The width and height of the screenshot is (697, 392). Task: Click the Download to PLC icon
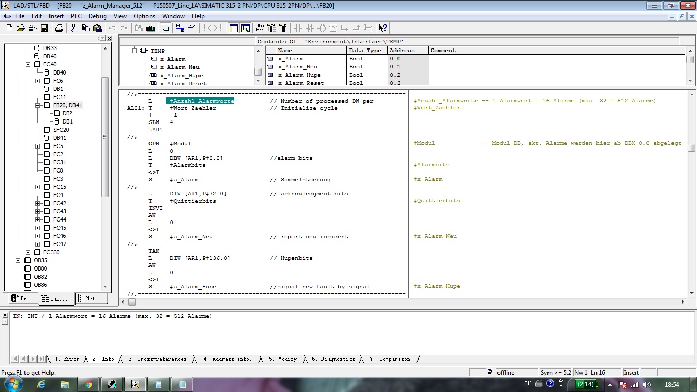(x=151, y=28)
